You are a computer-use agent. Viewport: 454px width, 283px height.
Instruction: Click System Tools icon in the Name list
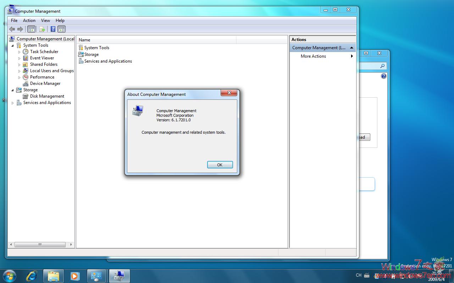(x=81, y=48)
